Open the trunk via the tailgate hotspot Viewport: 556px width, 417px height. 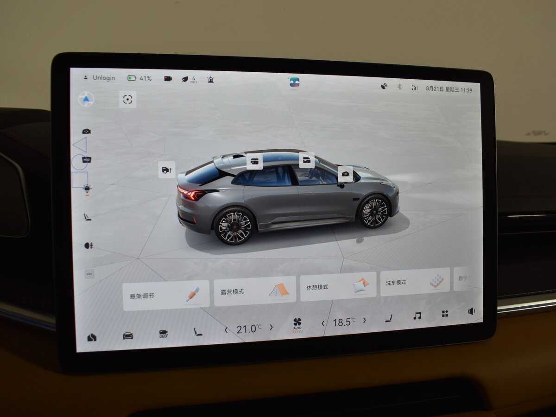tap(166, 170)
